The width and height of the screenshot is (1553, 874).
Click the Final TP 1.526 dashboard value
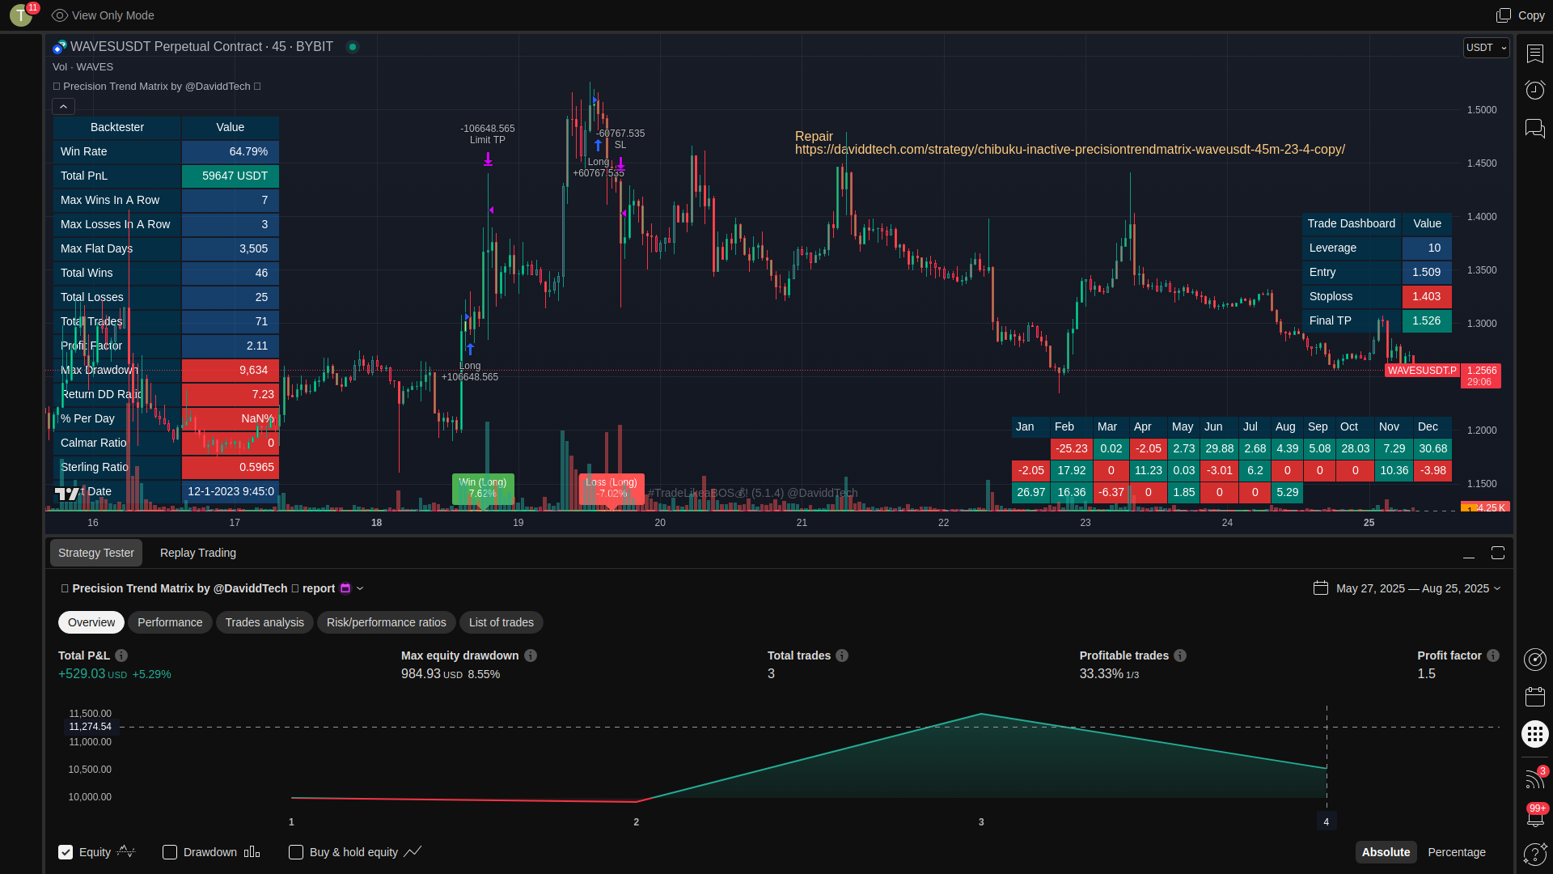click(x=1427, y=321)
